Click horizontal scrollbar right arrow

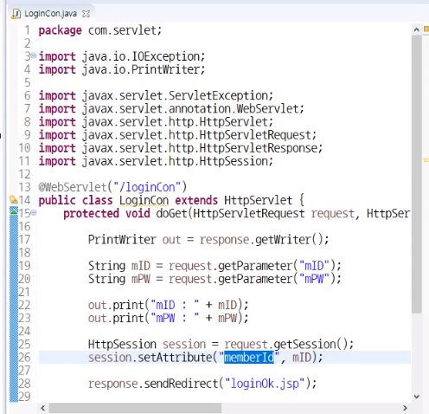(x=405, y=408)
